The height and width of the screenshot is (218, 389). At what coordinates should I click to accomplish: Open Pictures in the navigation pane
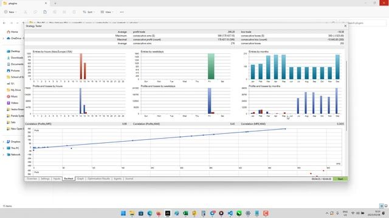pos(13,70)
